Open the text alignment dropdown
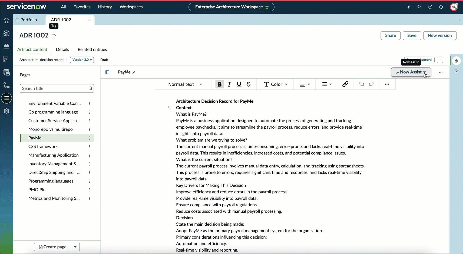This screenshot has width=463, height=254. 305,84
